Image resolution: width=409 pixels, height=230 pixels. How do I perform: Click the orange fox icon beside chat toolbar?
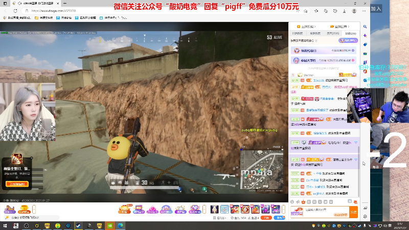pyautogui.click(x=355, y=202)
